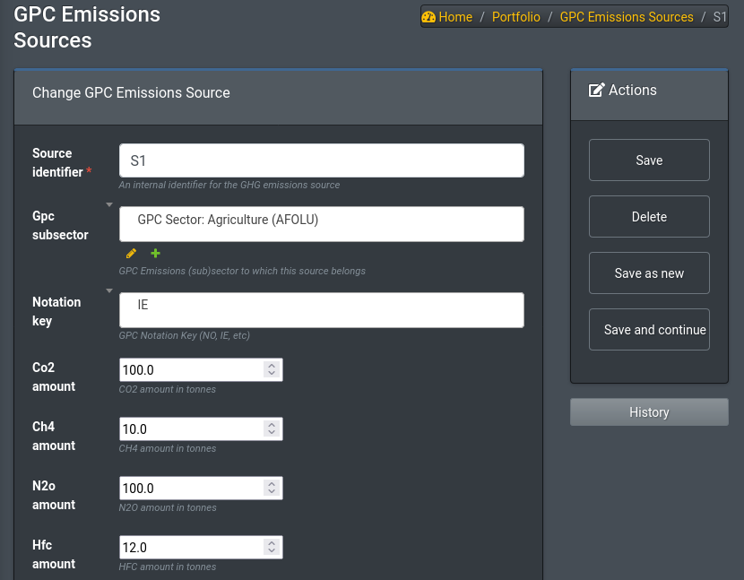Click the edit icon in Actions header
This screenshot has height=580, width=744.
tap(594, 90)
